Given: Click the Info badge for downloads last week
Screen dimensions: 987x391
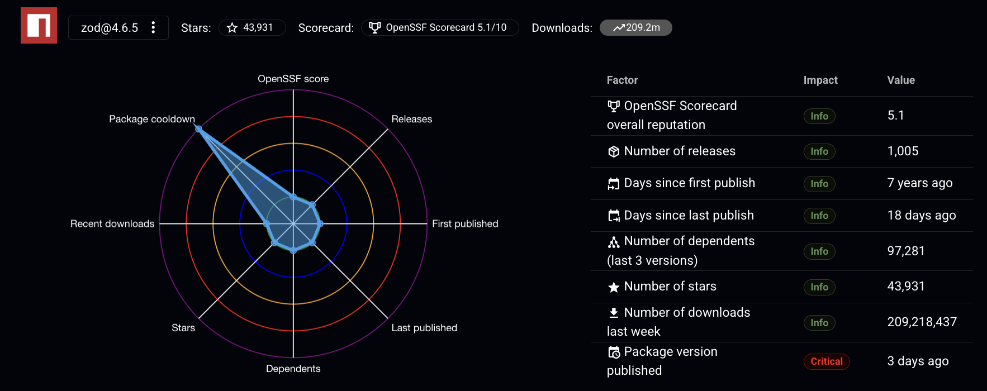Looking at the screenshot, I should (x=819, y=323).
